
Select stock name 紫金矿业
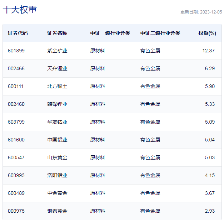pyautogui.click(x=57, y=51)
